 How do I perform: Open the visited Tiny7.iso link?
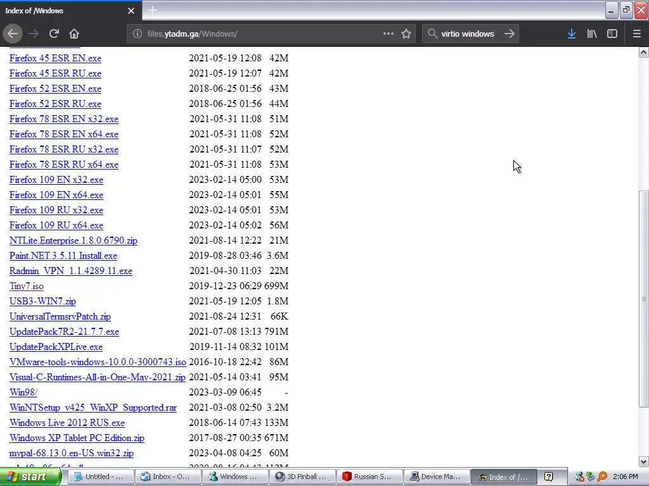click(27, 286)
